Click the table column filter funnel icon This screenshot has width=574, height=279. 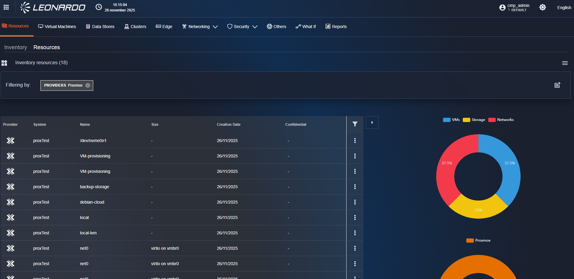[355, 124]
